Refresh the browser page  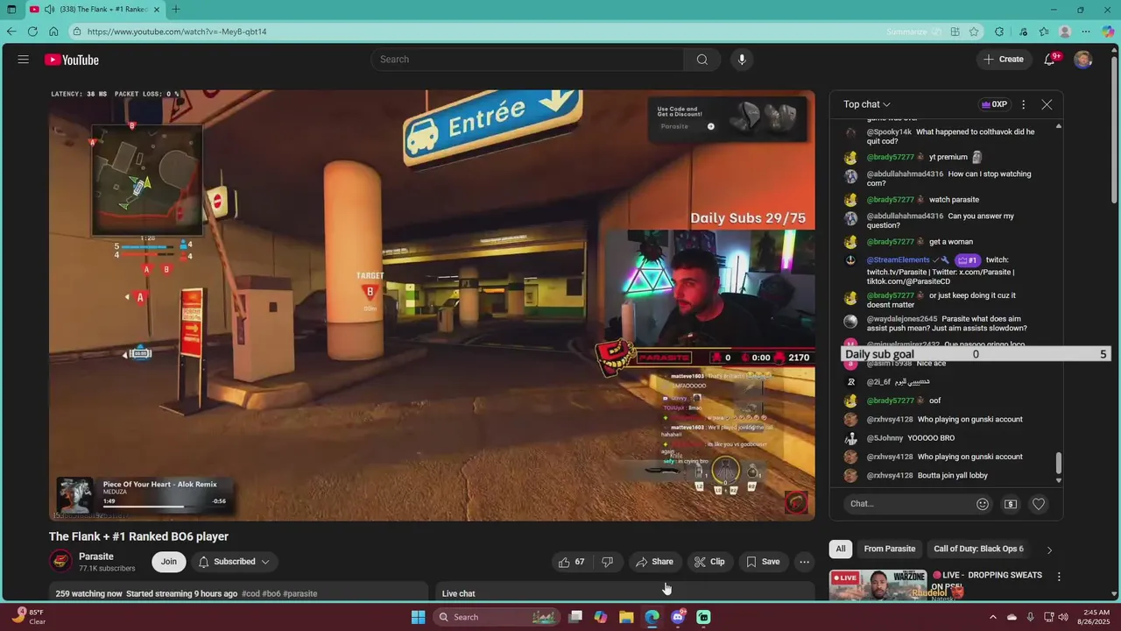pyautogui.click(x=32, y=32)
